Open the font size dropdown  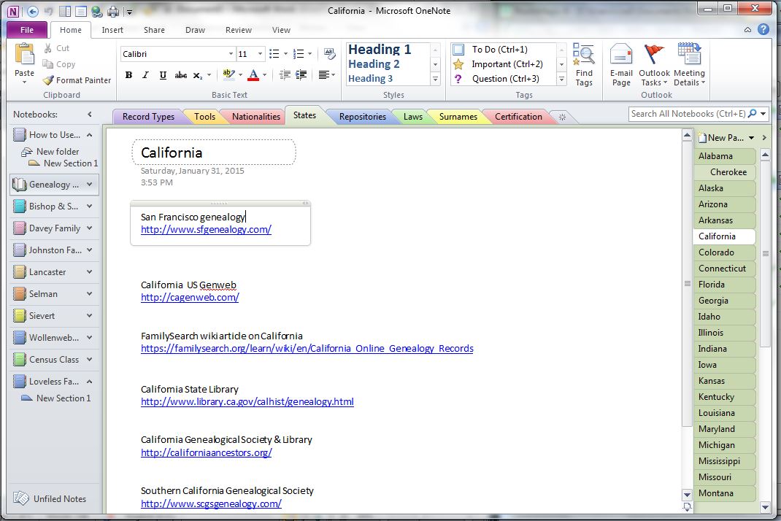[260, 54]
